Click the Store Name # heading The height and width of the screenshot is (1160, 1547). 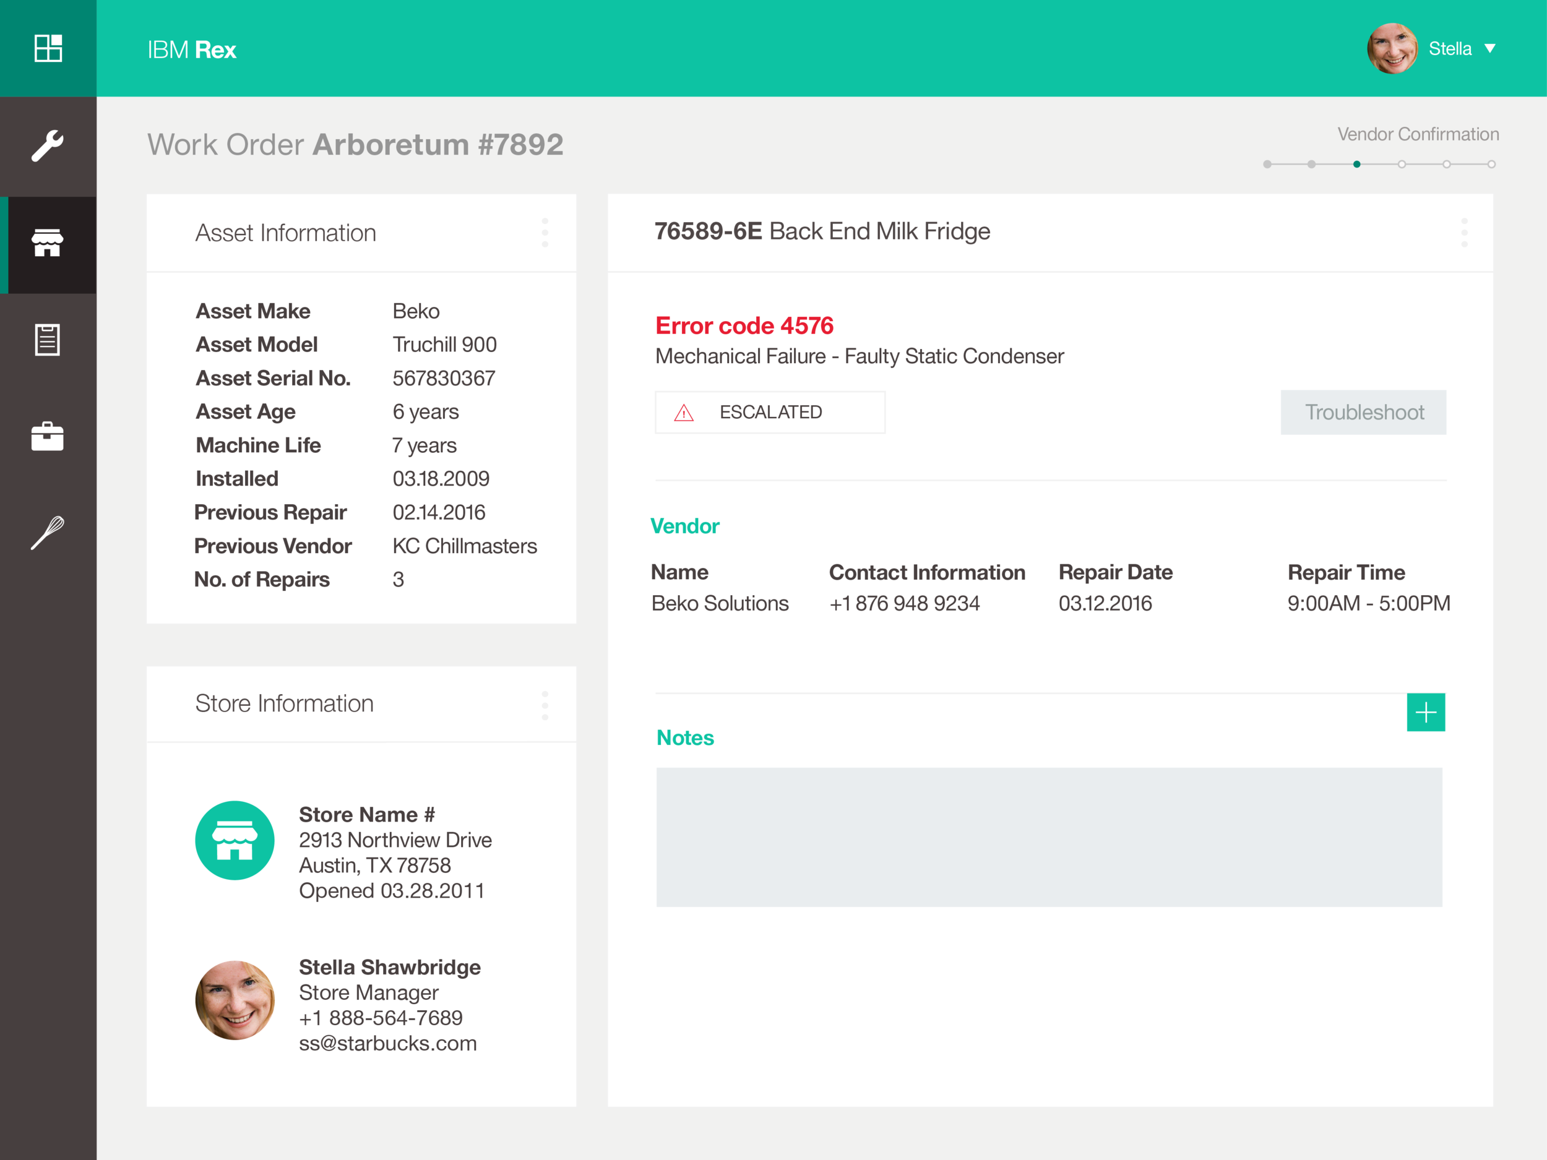[367, 815]
